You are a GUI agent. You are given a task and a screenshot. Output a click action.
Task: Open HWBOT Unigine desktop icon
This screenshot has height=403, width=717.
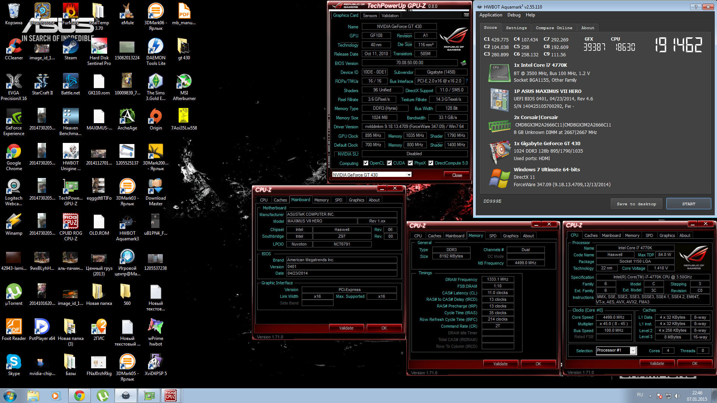click(x=71, y=157)
